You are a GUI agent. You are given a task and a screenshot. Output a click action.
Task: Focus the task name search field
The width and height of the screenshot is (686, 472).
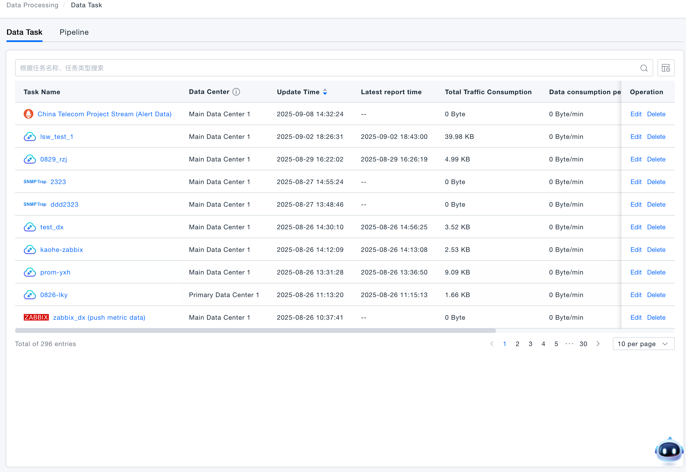click(x=325, y=68)
